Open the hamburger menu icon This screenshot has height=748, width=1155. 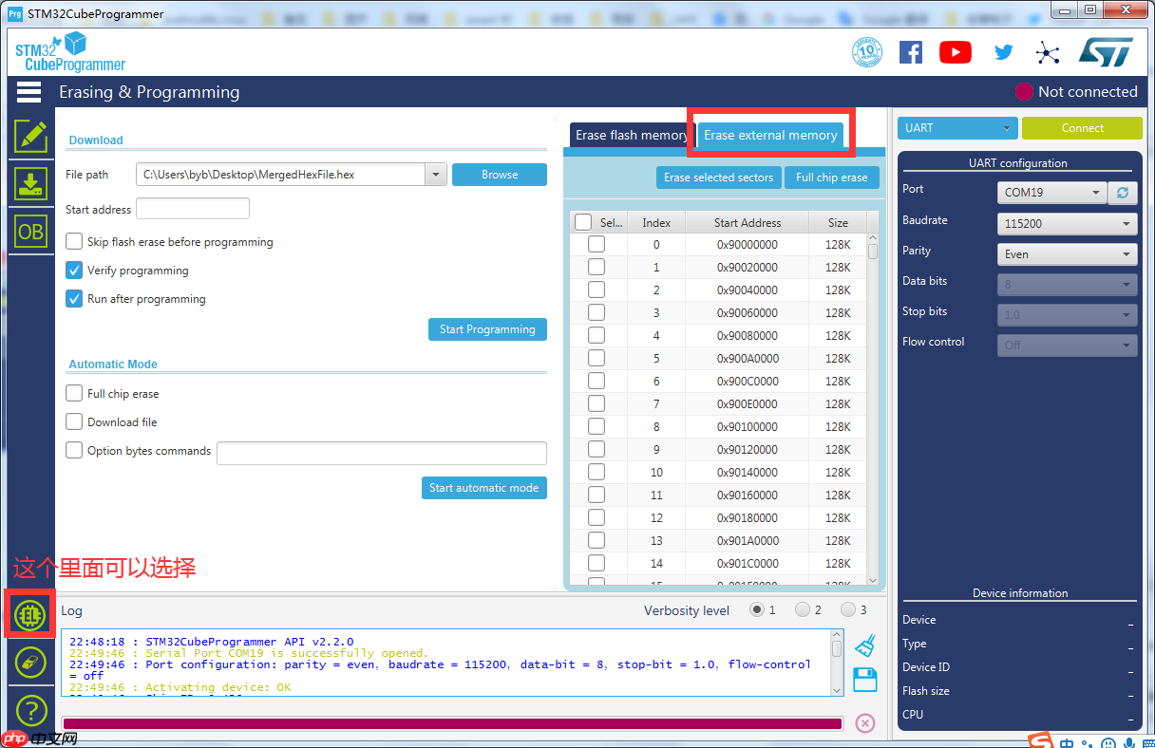[28, 92]
